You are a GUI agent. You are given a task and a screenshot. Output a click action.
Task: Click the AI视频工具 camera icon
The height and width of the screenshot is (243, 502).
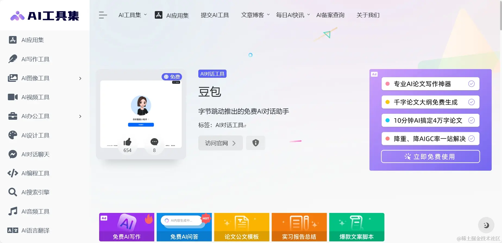[x=12, y=97]
